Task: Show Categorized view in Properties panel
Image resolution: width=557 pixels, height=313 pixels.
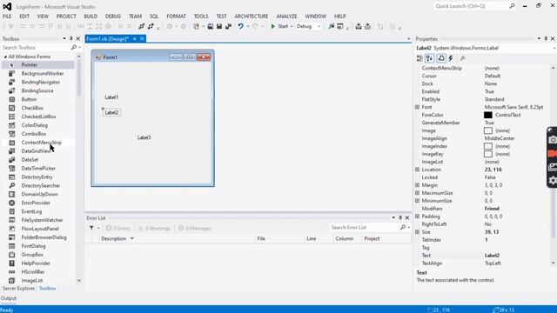Action: 419,58
